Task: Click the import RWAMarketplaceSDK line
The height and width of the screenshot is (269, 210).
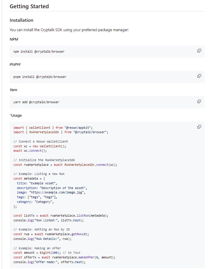Action: pyautogui.click(x=61, y=132)
